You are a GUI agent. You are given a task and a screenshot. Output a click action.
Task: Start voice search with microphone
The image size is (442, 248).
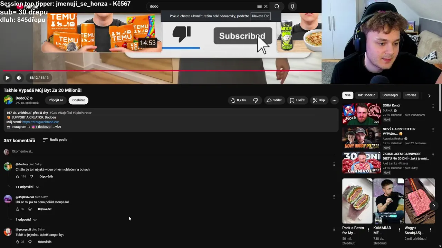292,6
